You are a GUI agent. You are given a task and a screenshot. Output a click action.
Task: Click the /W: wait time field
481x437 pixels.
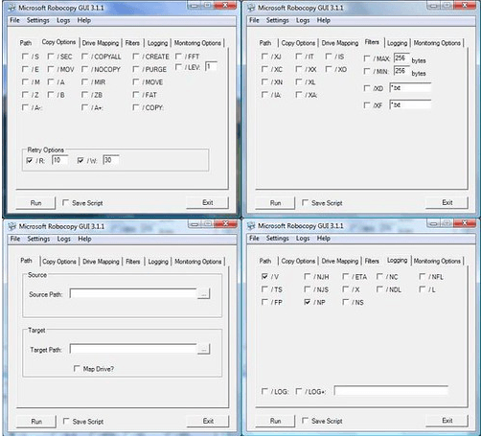[x=111, y=160]
